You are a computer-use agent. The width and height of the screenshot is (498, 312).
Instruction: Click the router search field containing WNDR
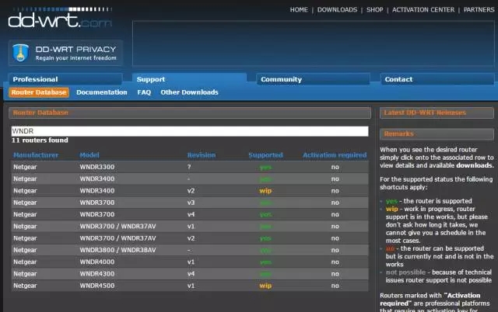pyautogui.click(x=190, y=131)
